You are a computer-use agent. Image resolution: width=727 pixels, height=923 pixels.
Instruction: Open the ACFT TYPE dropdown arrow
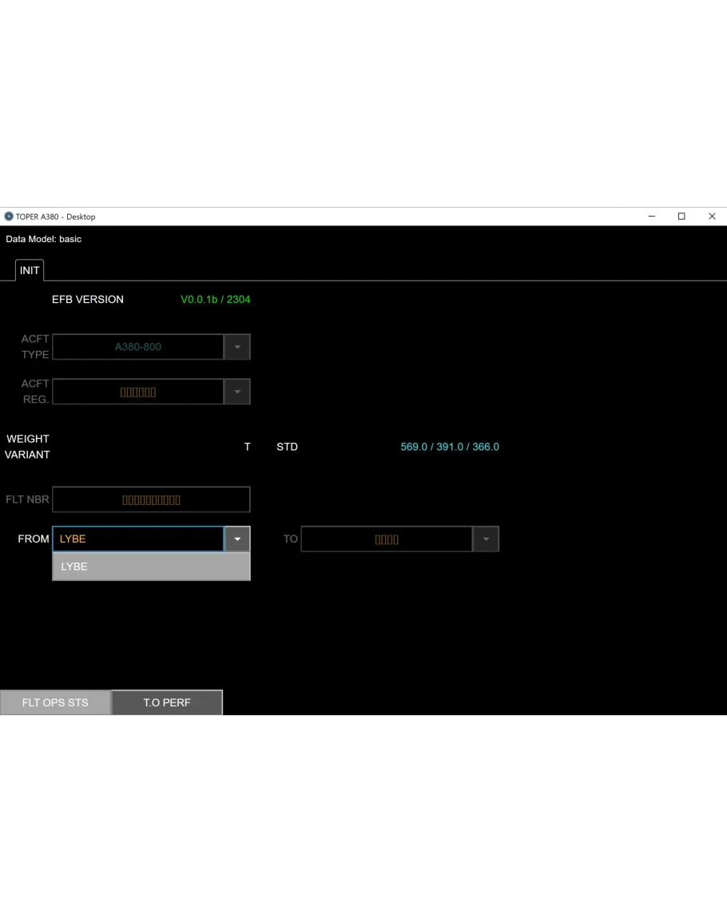point(237,347)
